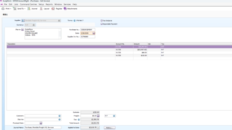Open the Freight tax code dropdown

(x=114, y=116)
